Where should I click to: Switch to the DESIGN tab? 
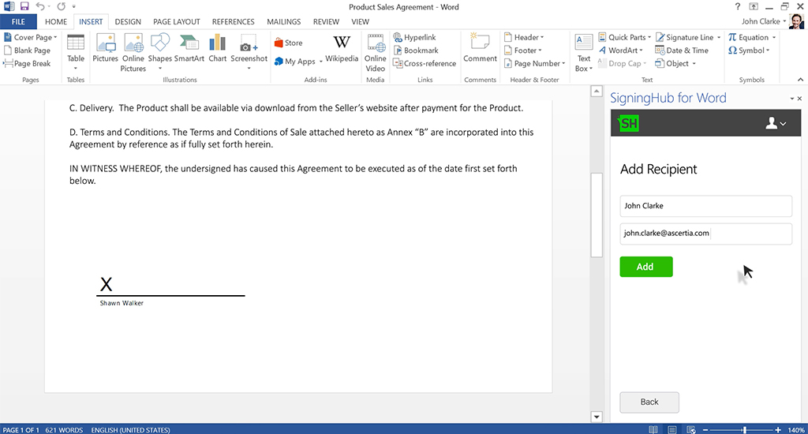[128, 21]
